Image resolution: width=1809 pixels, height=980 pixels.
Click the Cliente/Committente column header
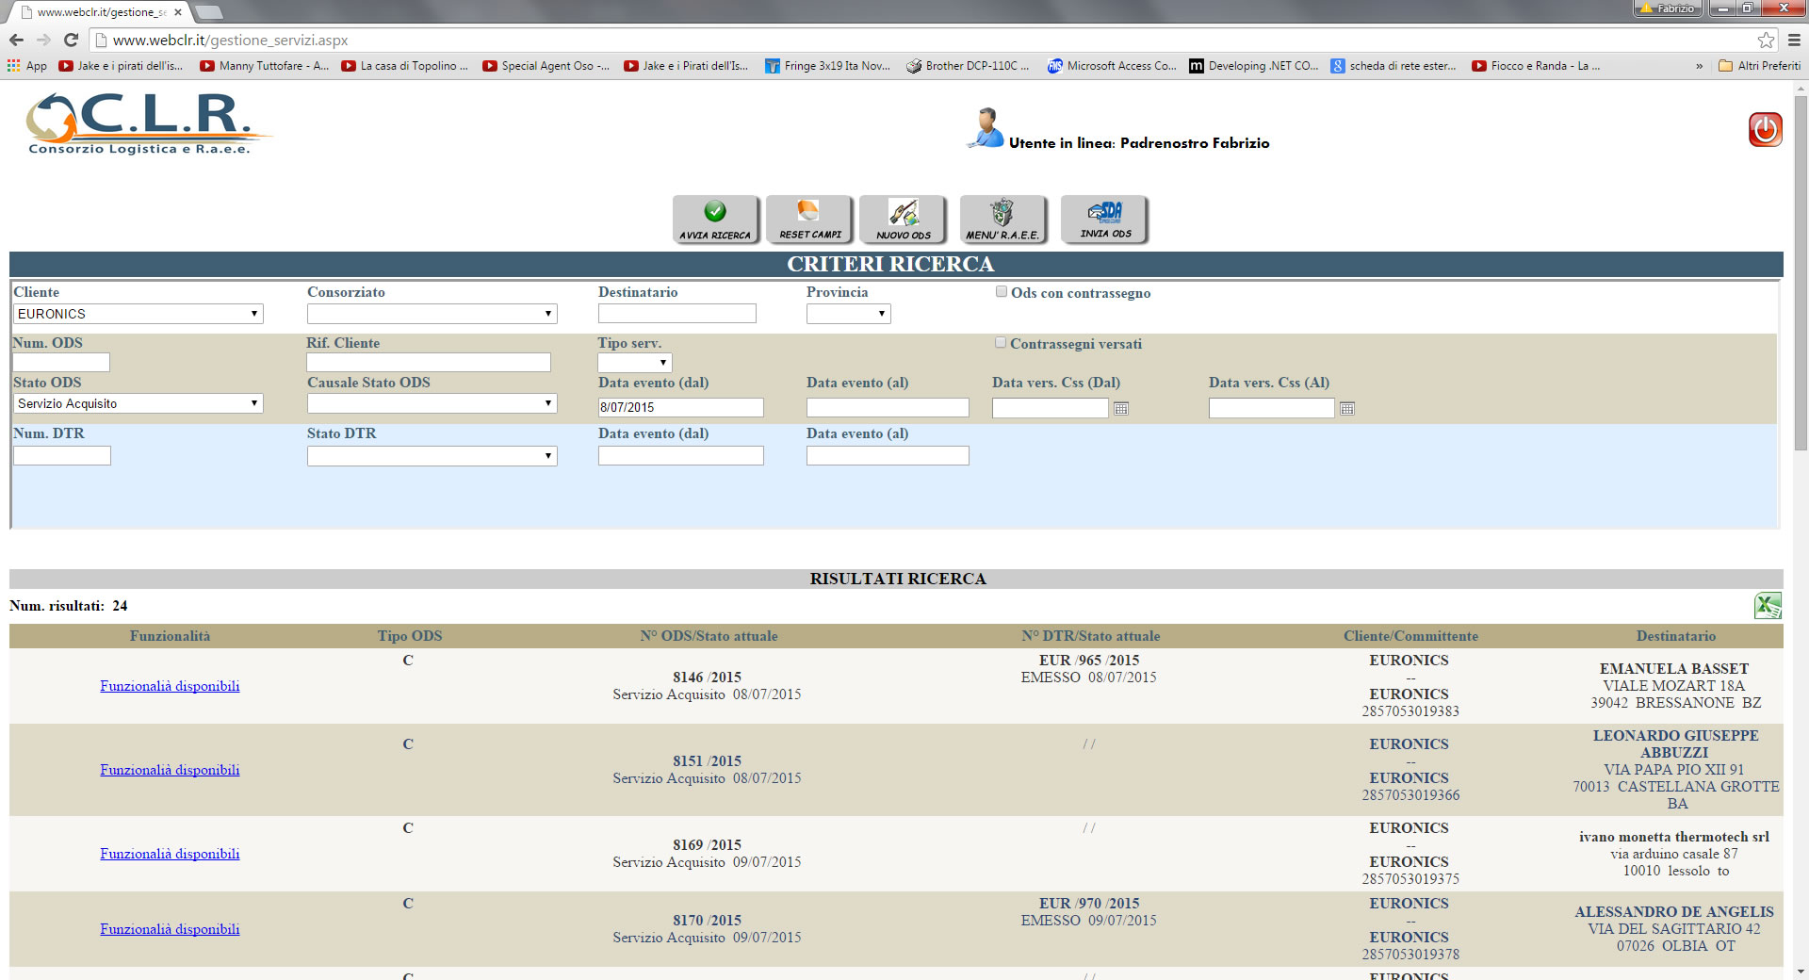click(x=1410, y=636)
